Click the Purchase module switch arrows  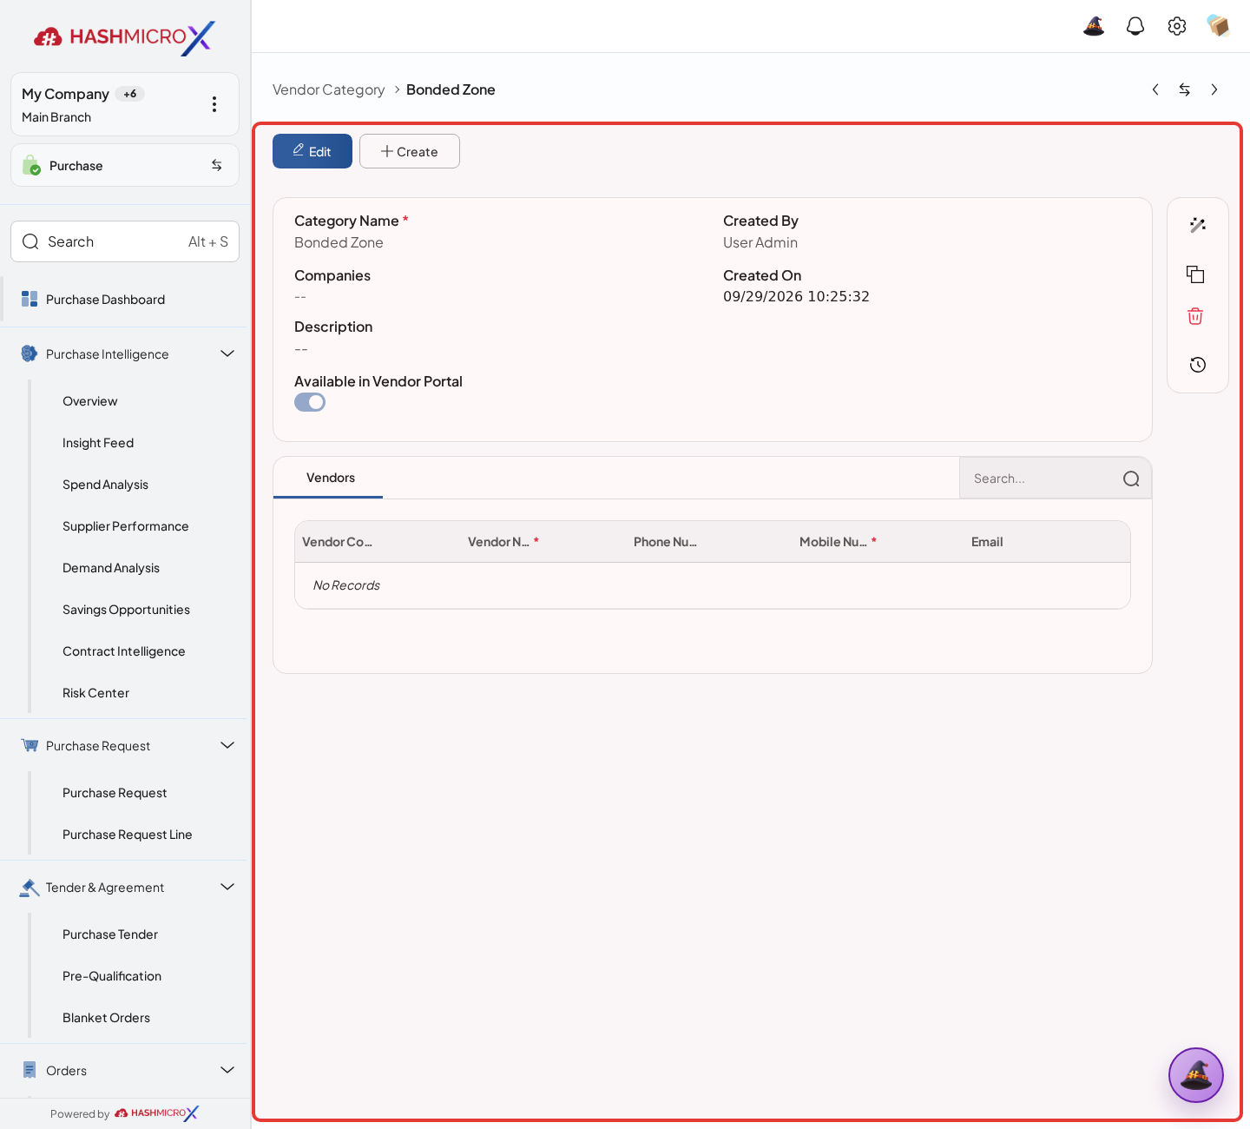217,165
